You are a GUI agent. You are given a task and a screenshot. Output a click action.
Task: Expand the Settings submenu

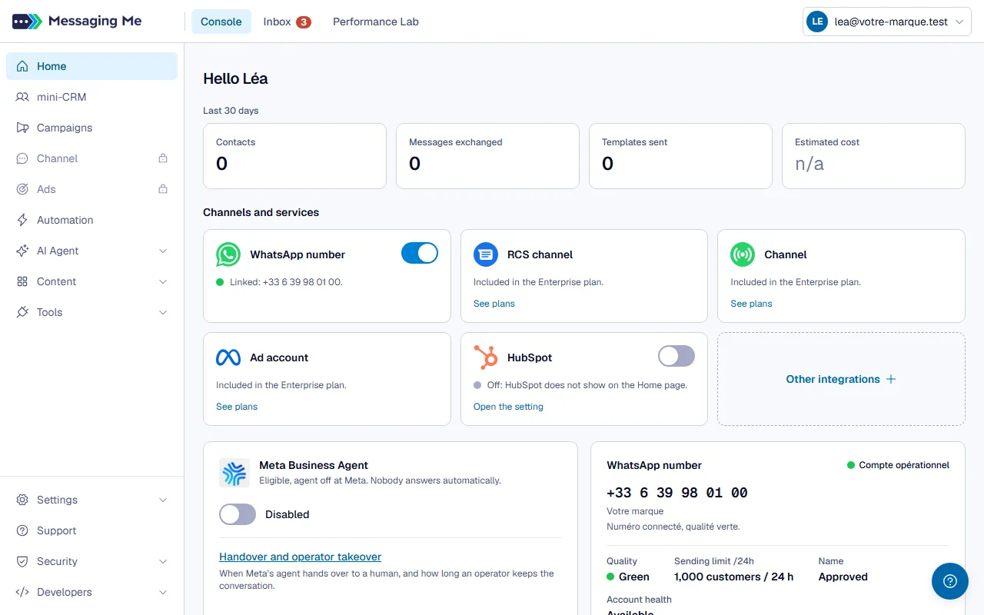(163, 500)
